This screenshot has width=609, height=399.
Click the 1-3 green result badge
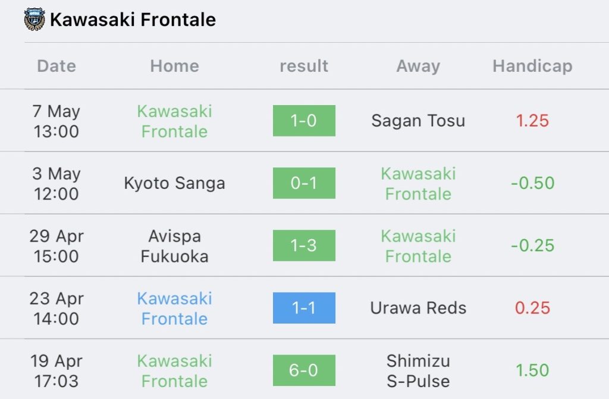[304, 245]
